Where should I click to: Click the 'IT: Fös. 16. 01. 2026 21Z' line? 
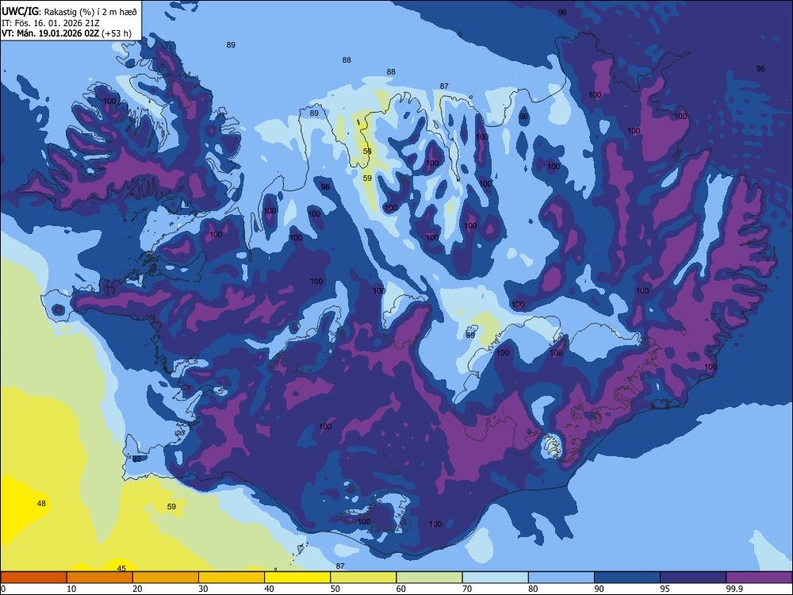tap(51, 23)
